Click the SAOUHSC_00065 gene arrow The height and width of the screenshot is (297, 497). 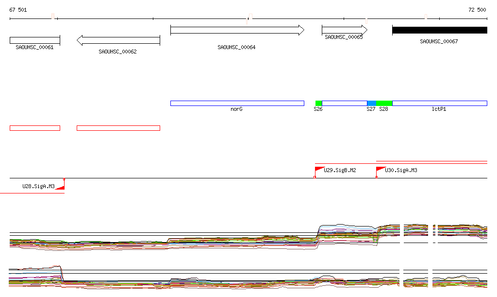point(345,30)
